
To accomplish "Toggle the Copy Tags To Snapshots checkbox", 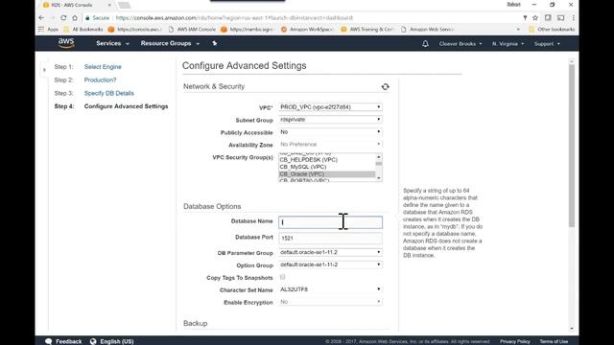I will pyautogui.click(x=282, y=277).
